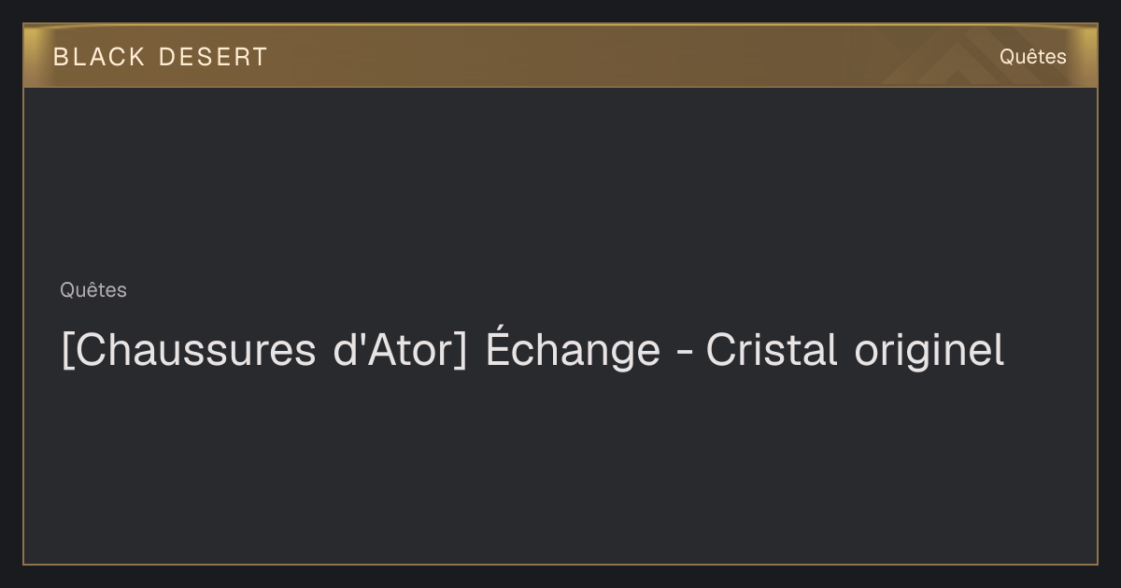Viewport: 1121px width, 588px height.
Task: Select the "[Chaussures d'Ator]" bracketed tag
Action: click(263, 350)
